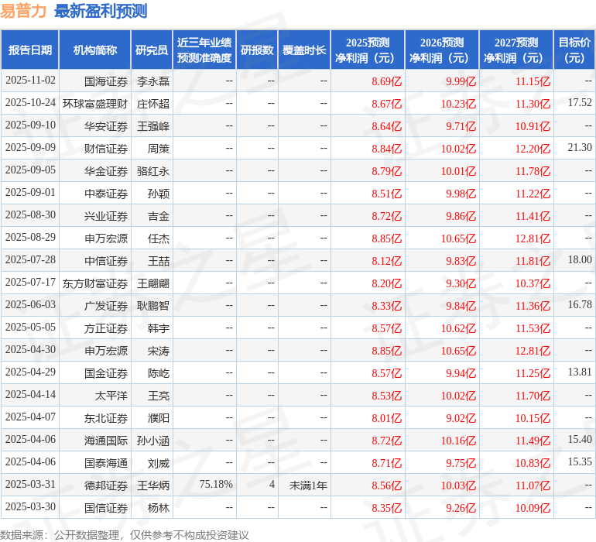
Task: Click the 易普力 title text
Action: tap(22, 11)
